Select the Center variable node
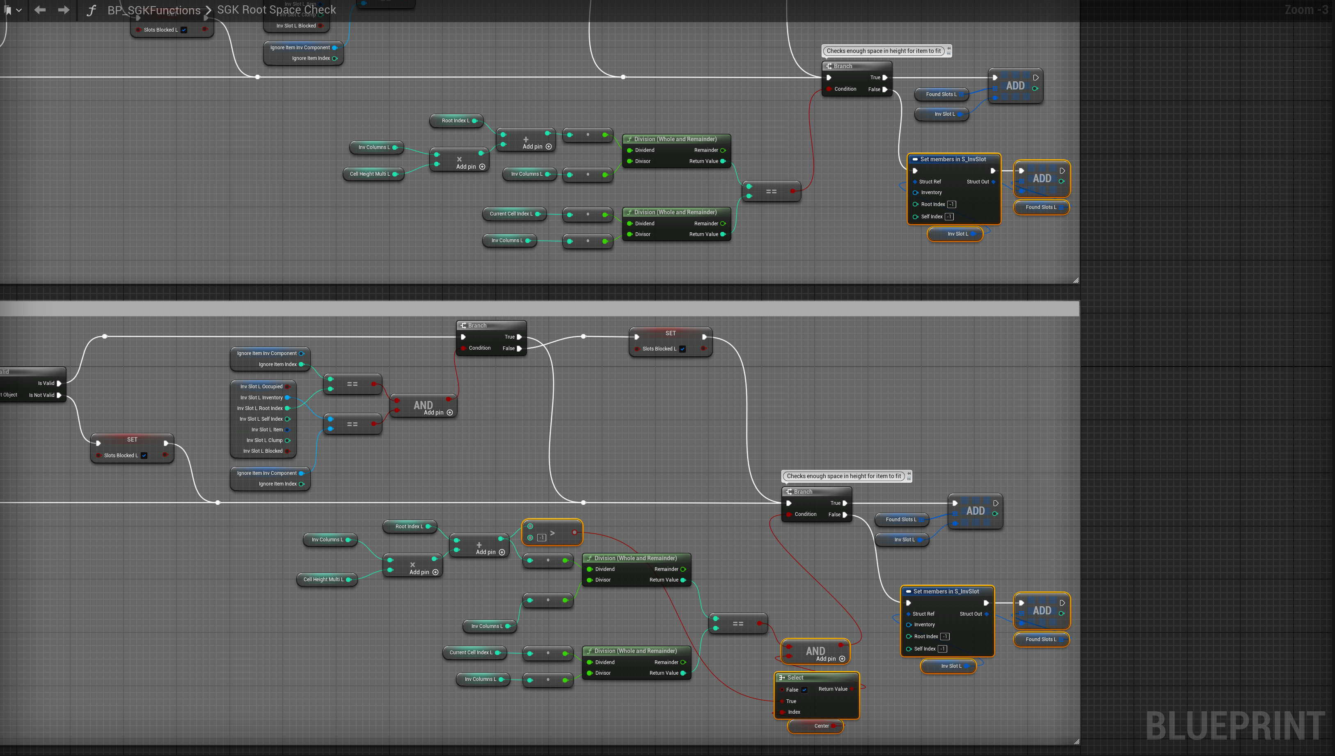1335x756 pixels. click(x=821, y=726)
